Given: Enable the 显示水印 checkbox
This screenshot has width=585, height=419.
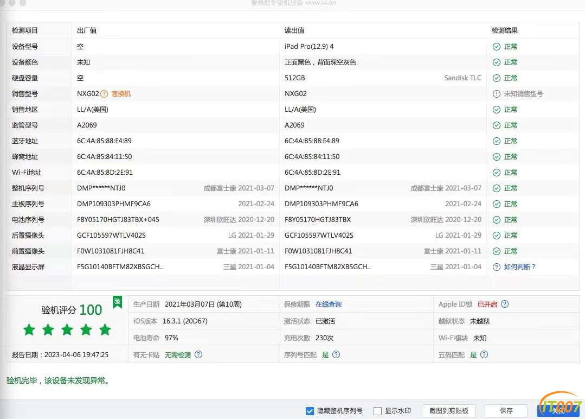Looking at the screenshot, I should coord(377,411).
